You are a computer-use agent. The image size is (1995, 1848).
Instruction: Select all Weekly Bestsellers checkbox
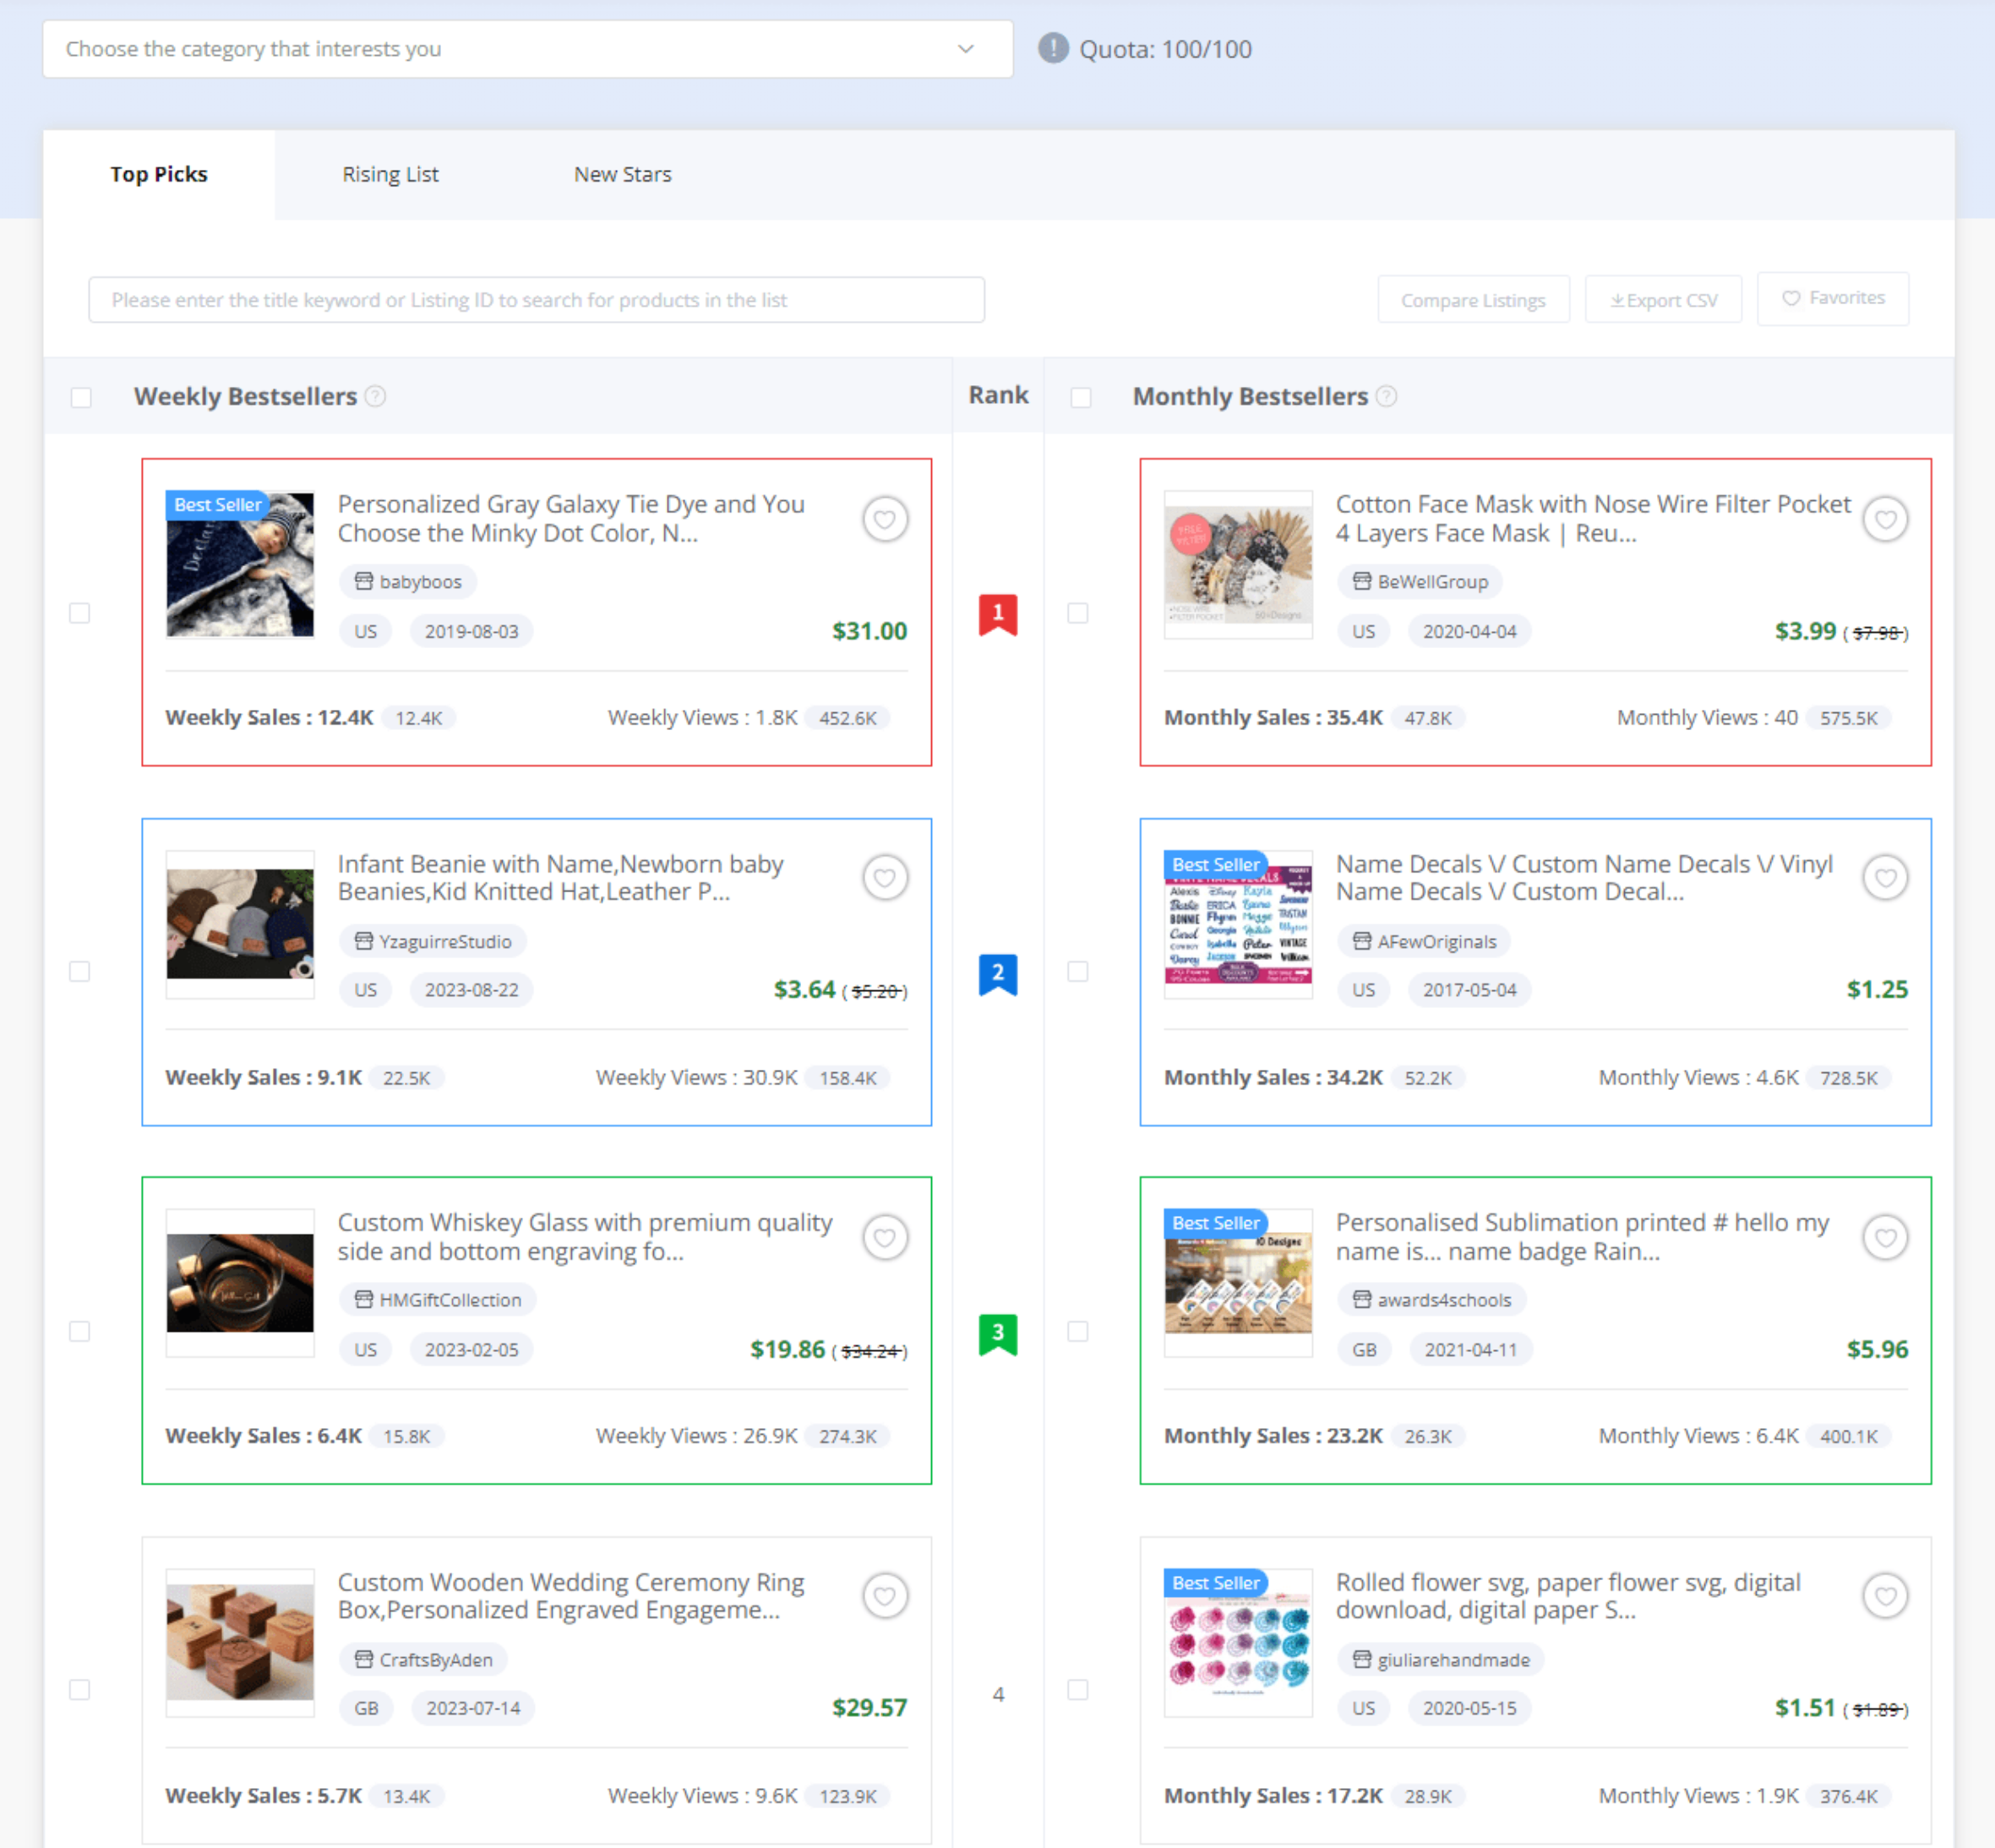pos(81,397)
